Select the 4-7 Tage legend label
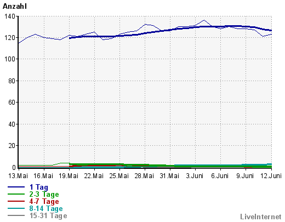 44,201
